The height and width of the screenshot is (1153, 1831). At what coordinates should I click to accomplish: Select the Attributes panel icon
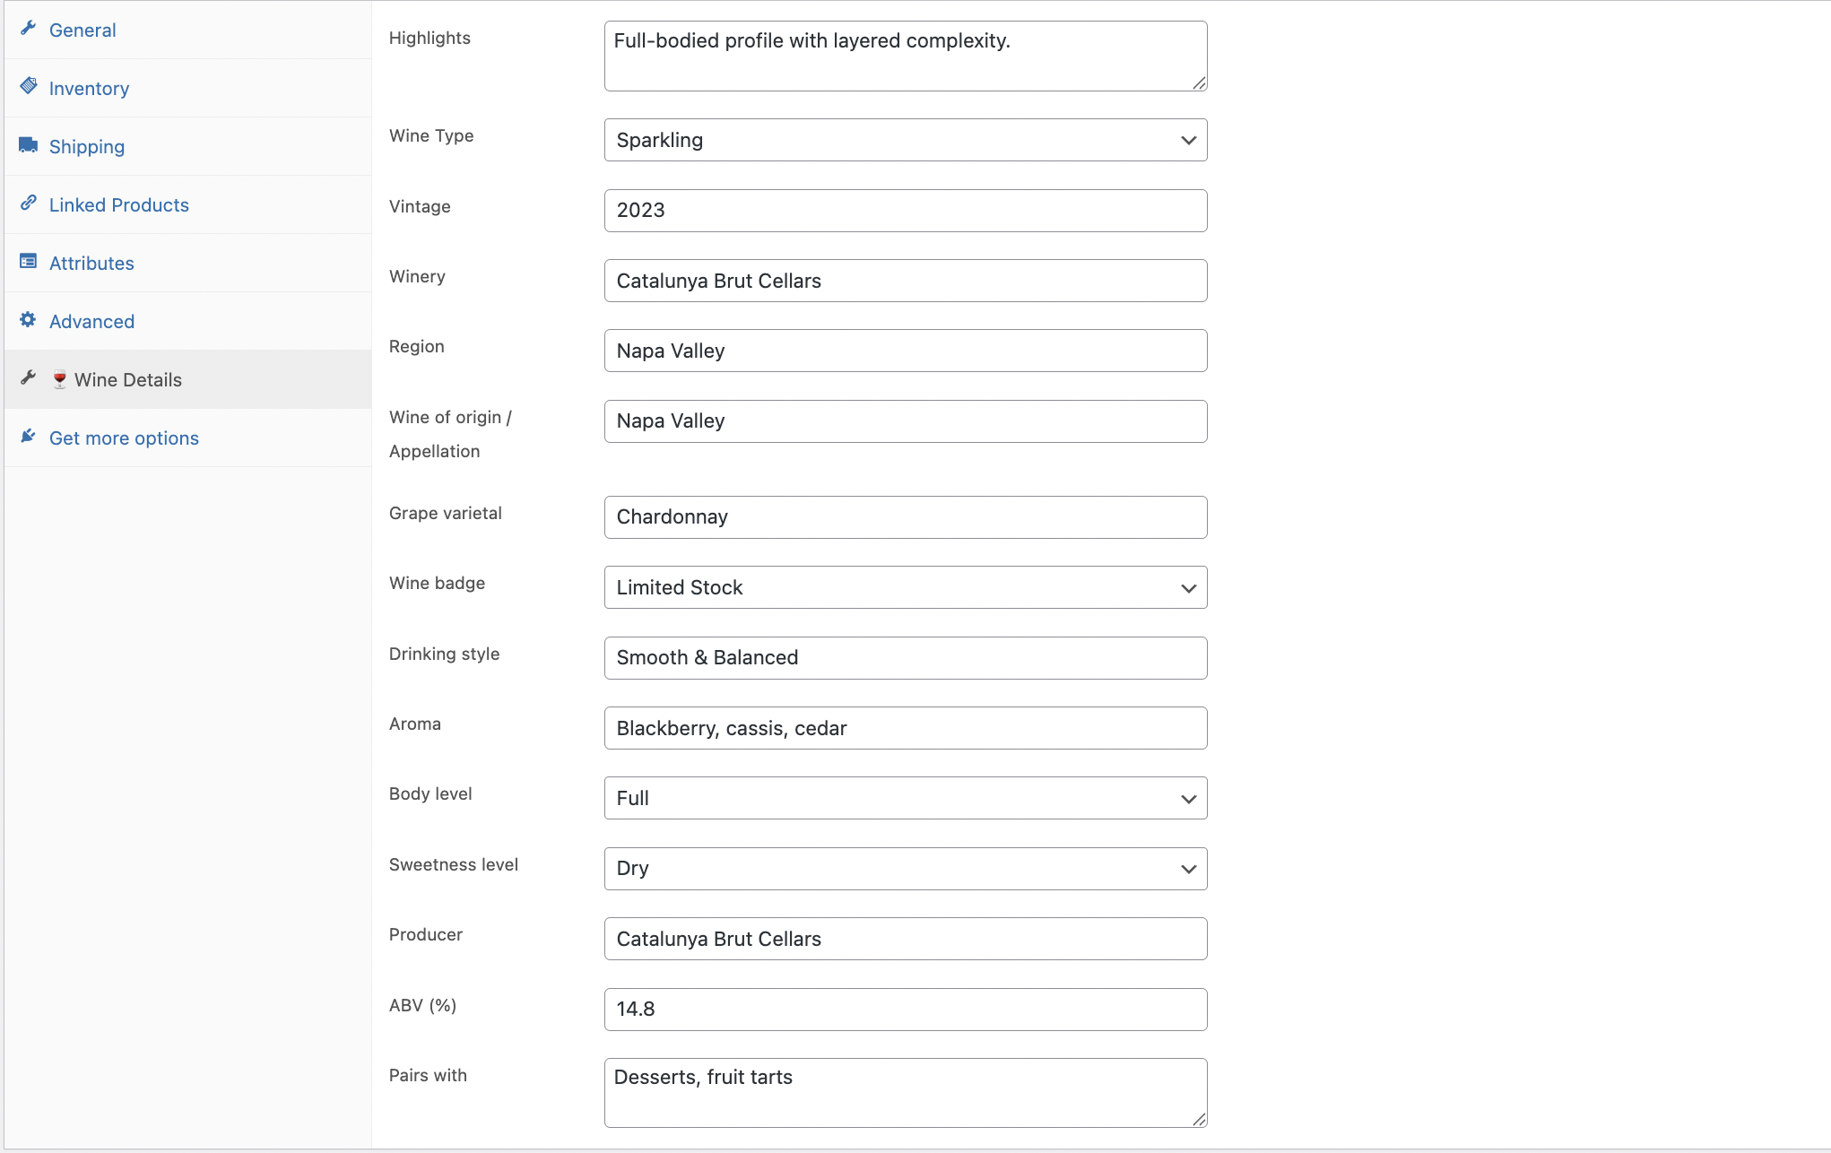coord(28,262)
